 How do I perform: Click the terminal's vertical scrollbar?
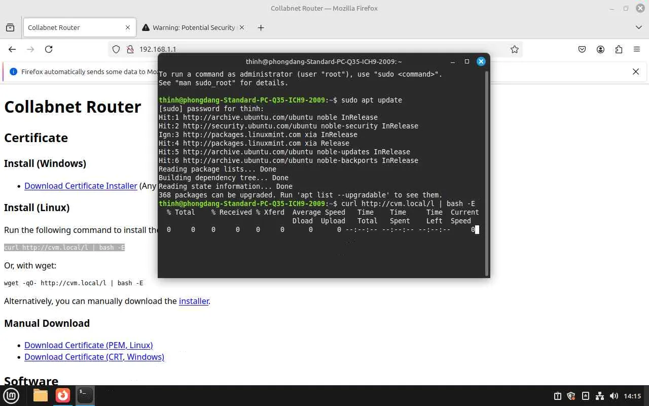tap(487, 173)
